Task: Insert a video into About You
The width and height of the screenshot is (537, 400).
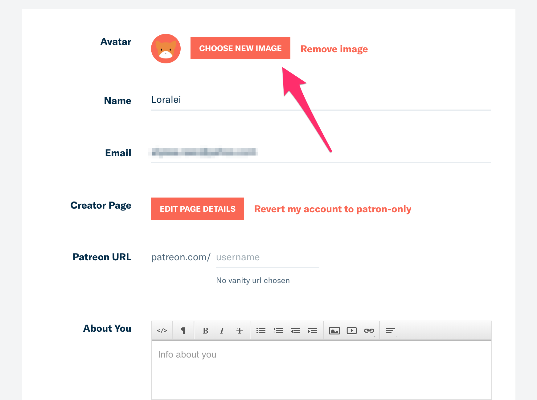Action: pos(352,331)
